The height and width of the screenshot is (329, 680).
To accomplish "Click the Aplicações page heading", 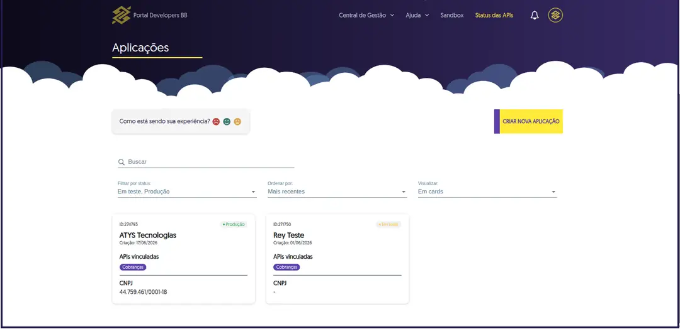I will point(140,48).
